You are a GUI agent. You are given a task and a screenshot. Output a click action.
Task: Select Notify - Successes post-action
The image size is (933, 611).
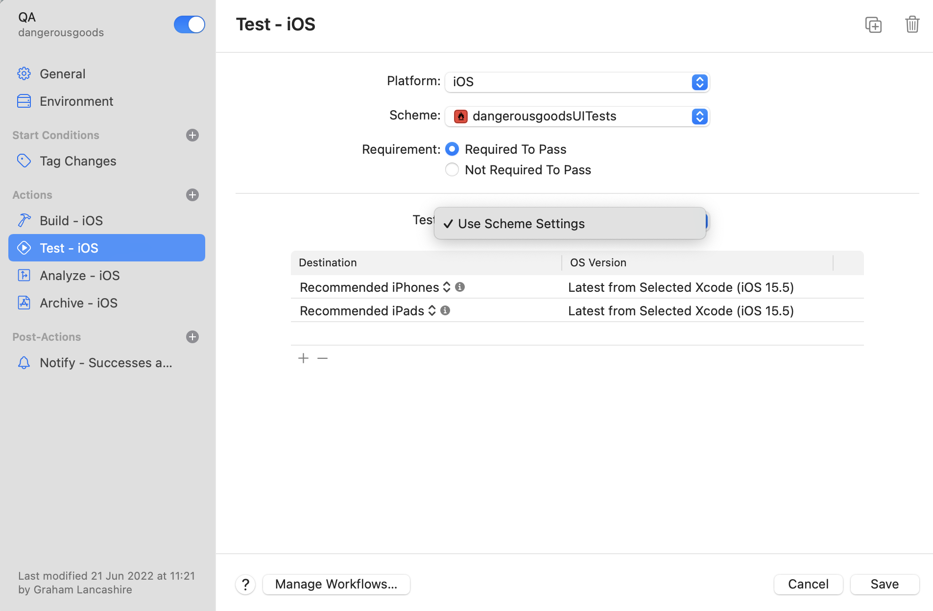(x=107, y=362)
